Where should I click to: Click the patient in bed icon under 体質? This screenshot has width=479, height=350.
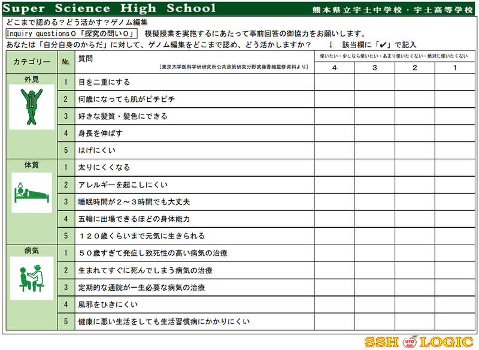pos(31,192)
